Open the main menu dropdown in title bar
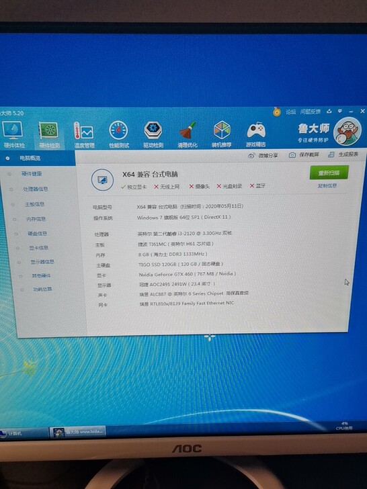The width and height of the screenshot is (367, 489). (340, 111)
